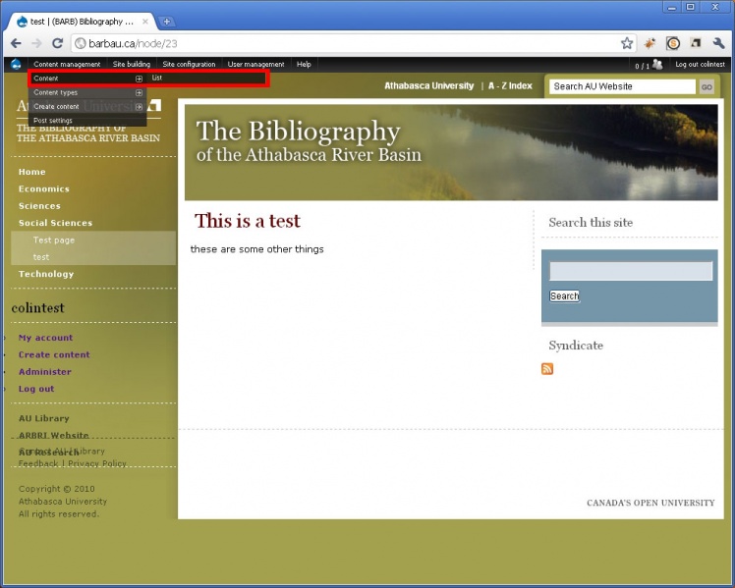Bookmark page with the star icon
This screenshot has height=588, width=735.
point(627,43)
